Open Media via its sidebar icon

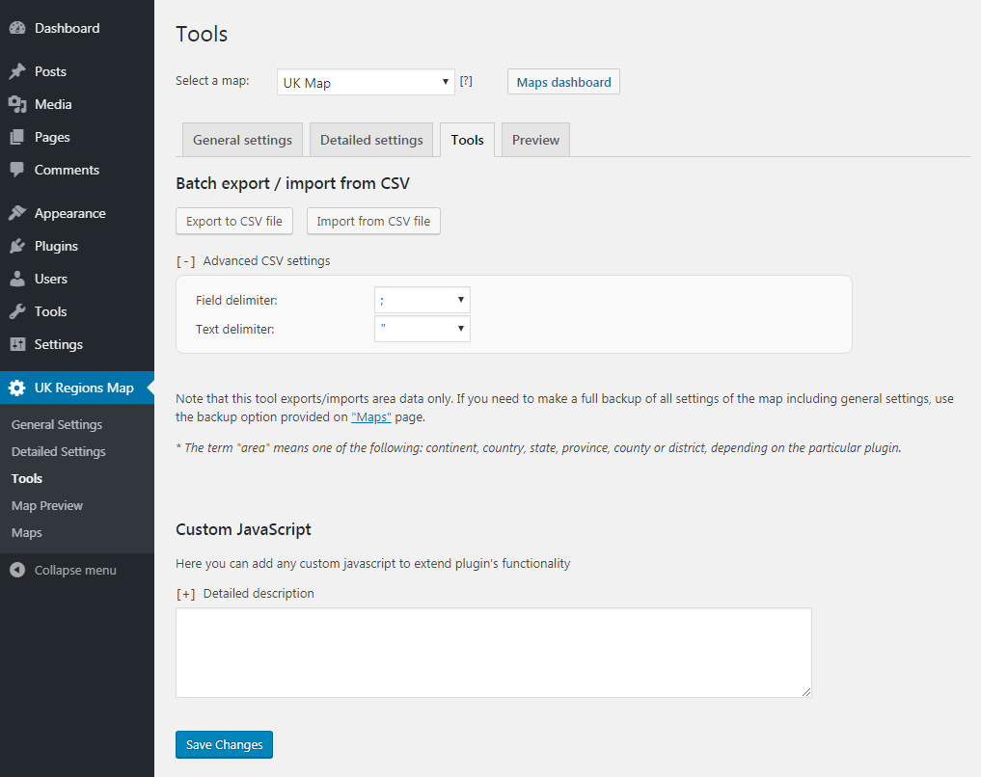(17, 105)
